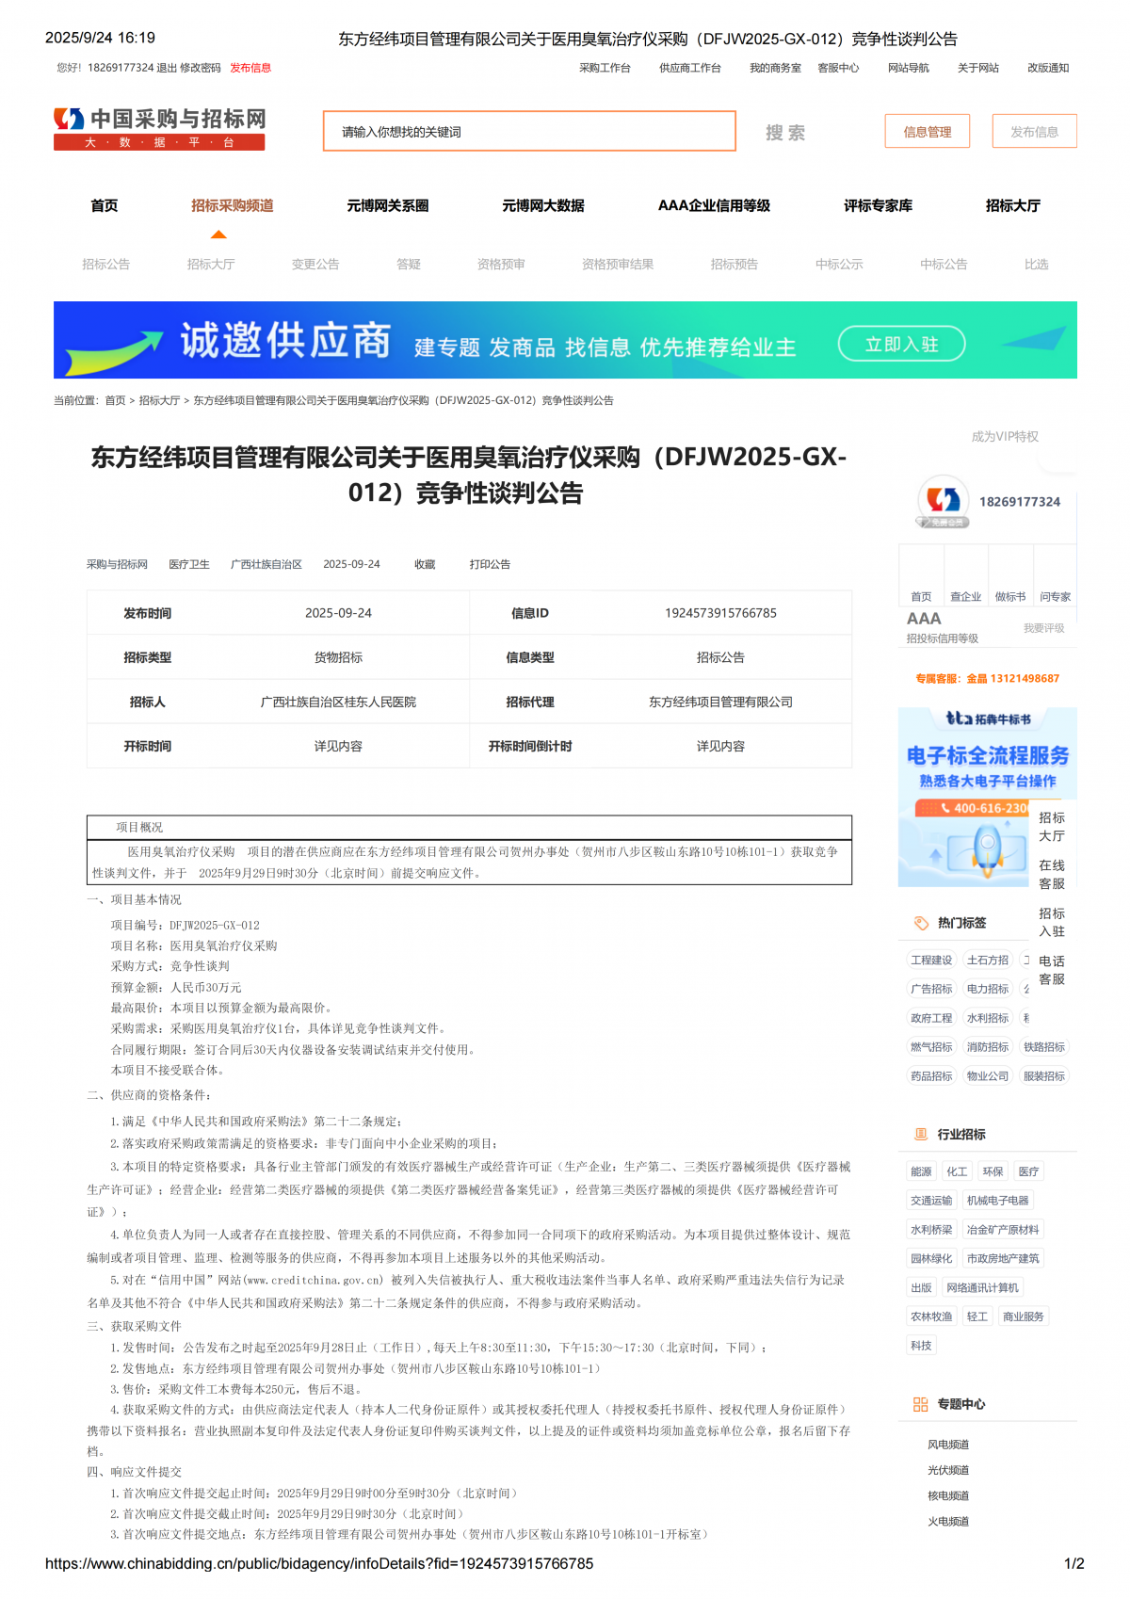Screen dimensions: 1130x1599
Task: Select the 商业服务 industry tag
Action: [x=1024, y=1316]
